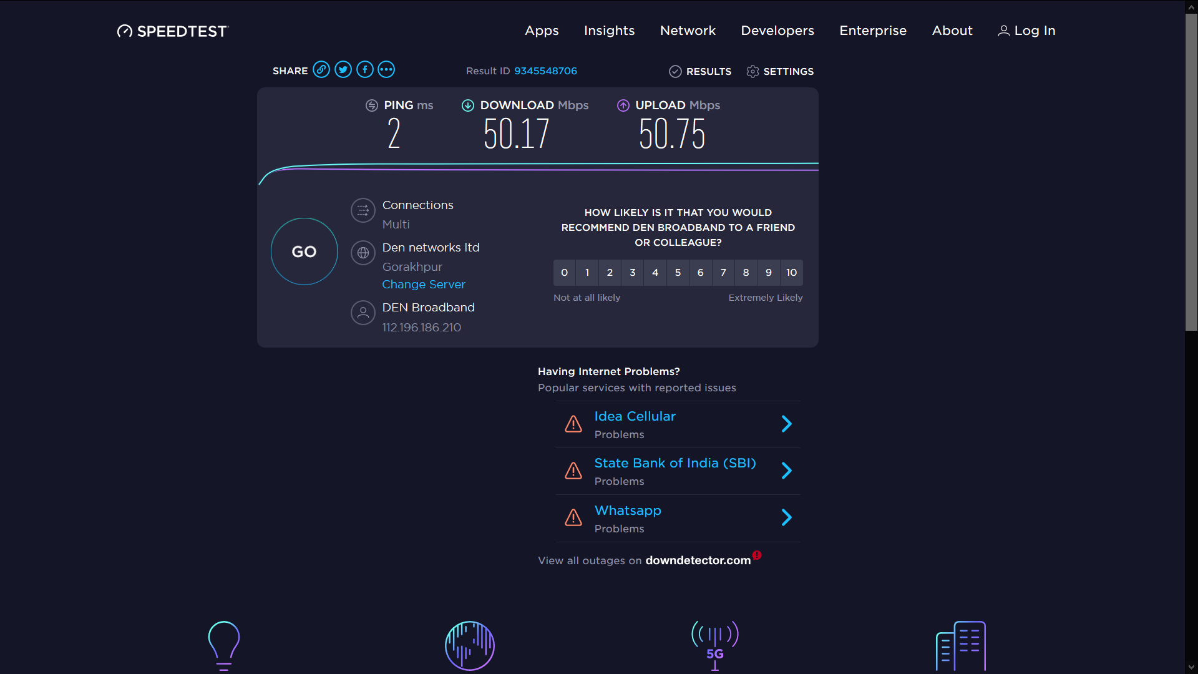Click the Speedtest logo
This screenshot has width=1198, height=674.
point(173,31)
